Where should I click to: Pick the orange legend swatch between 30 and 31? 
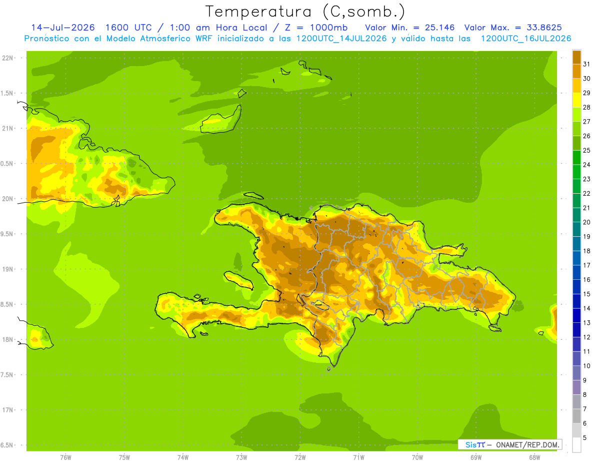click(577, 72)
